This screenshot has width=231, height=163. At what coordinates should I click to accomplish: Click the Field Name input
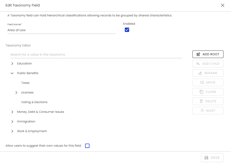click(61, 30)
